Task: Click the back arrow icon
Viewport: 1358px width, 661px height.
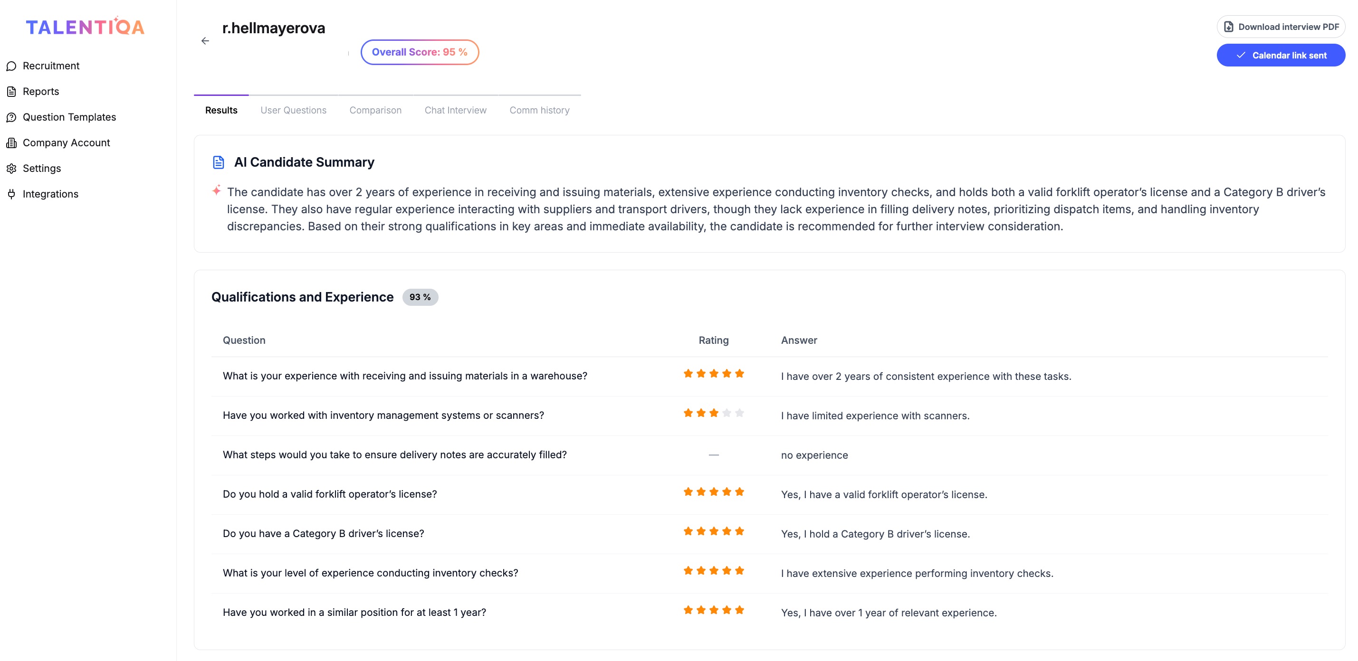Action: pyautogui.click(x=205, y=41)
